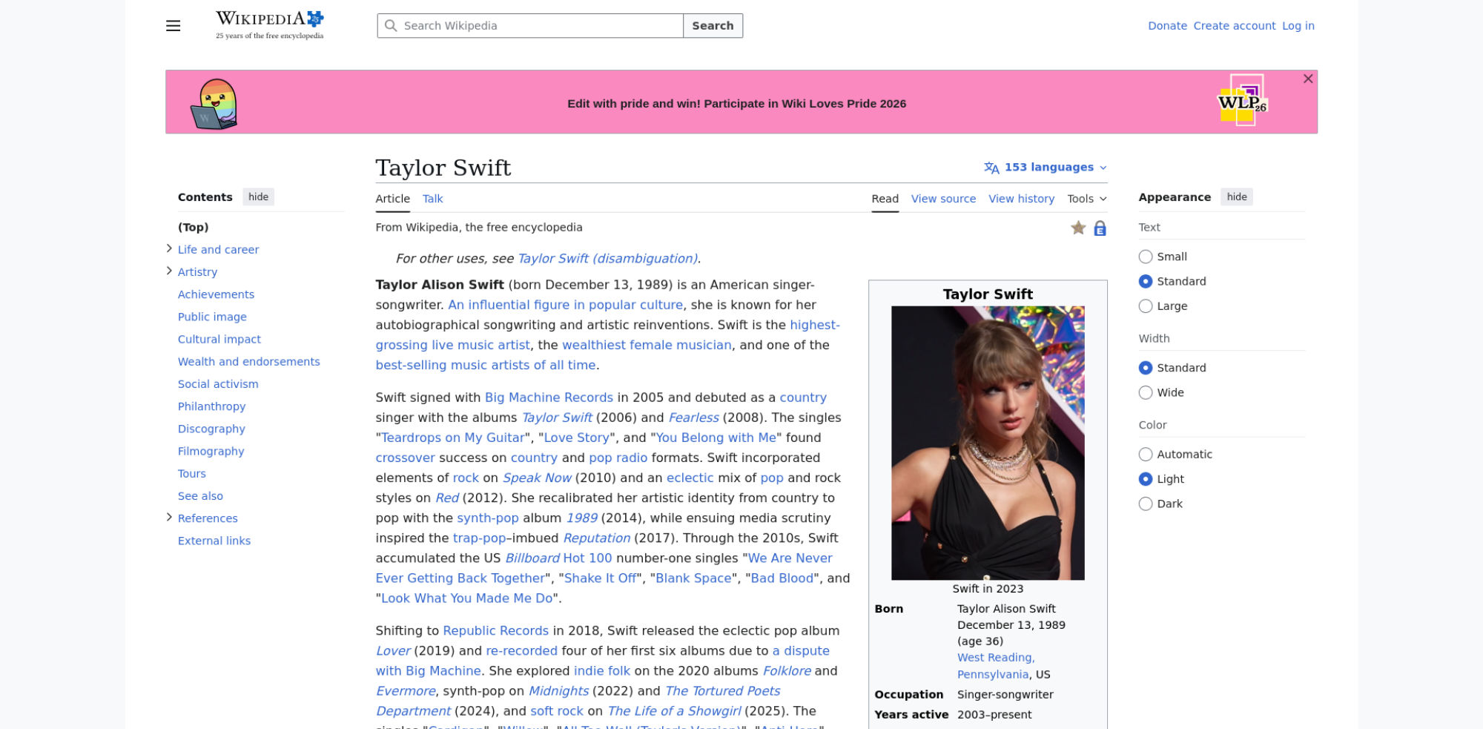Open The Tortured Poets Department link
Screen dimensions: 1483x729
point(578,701)
